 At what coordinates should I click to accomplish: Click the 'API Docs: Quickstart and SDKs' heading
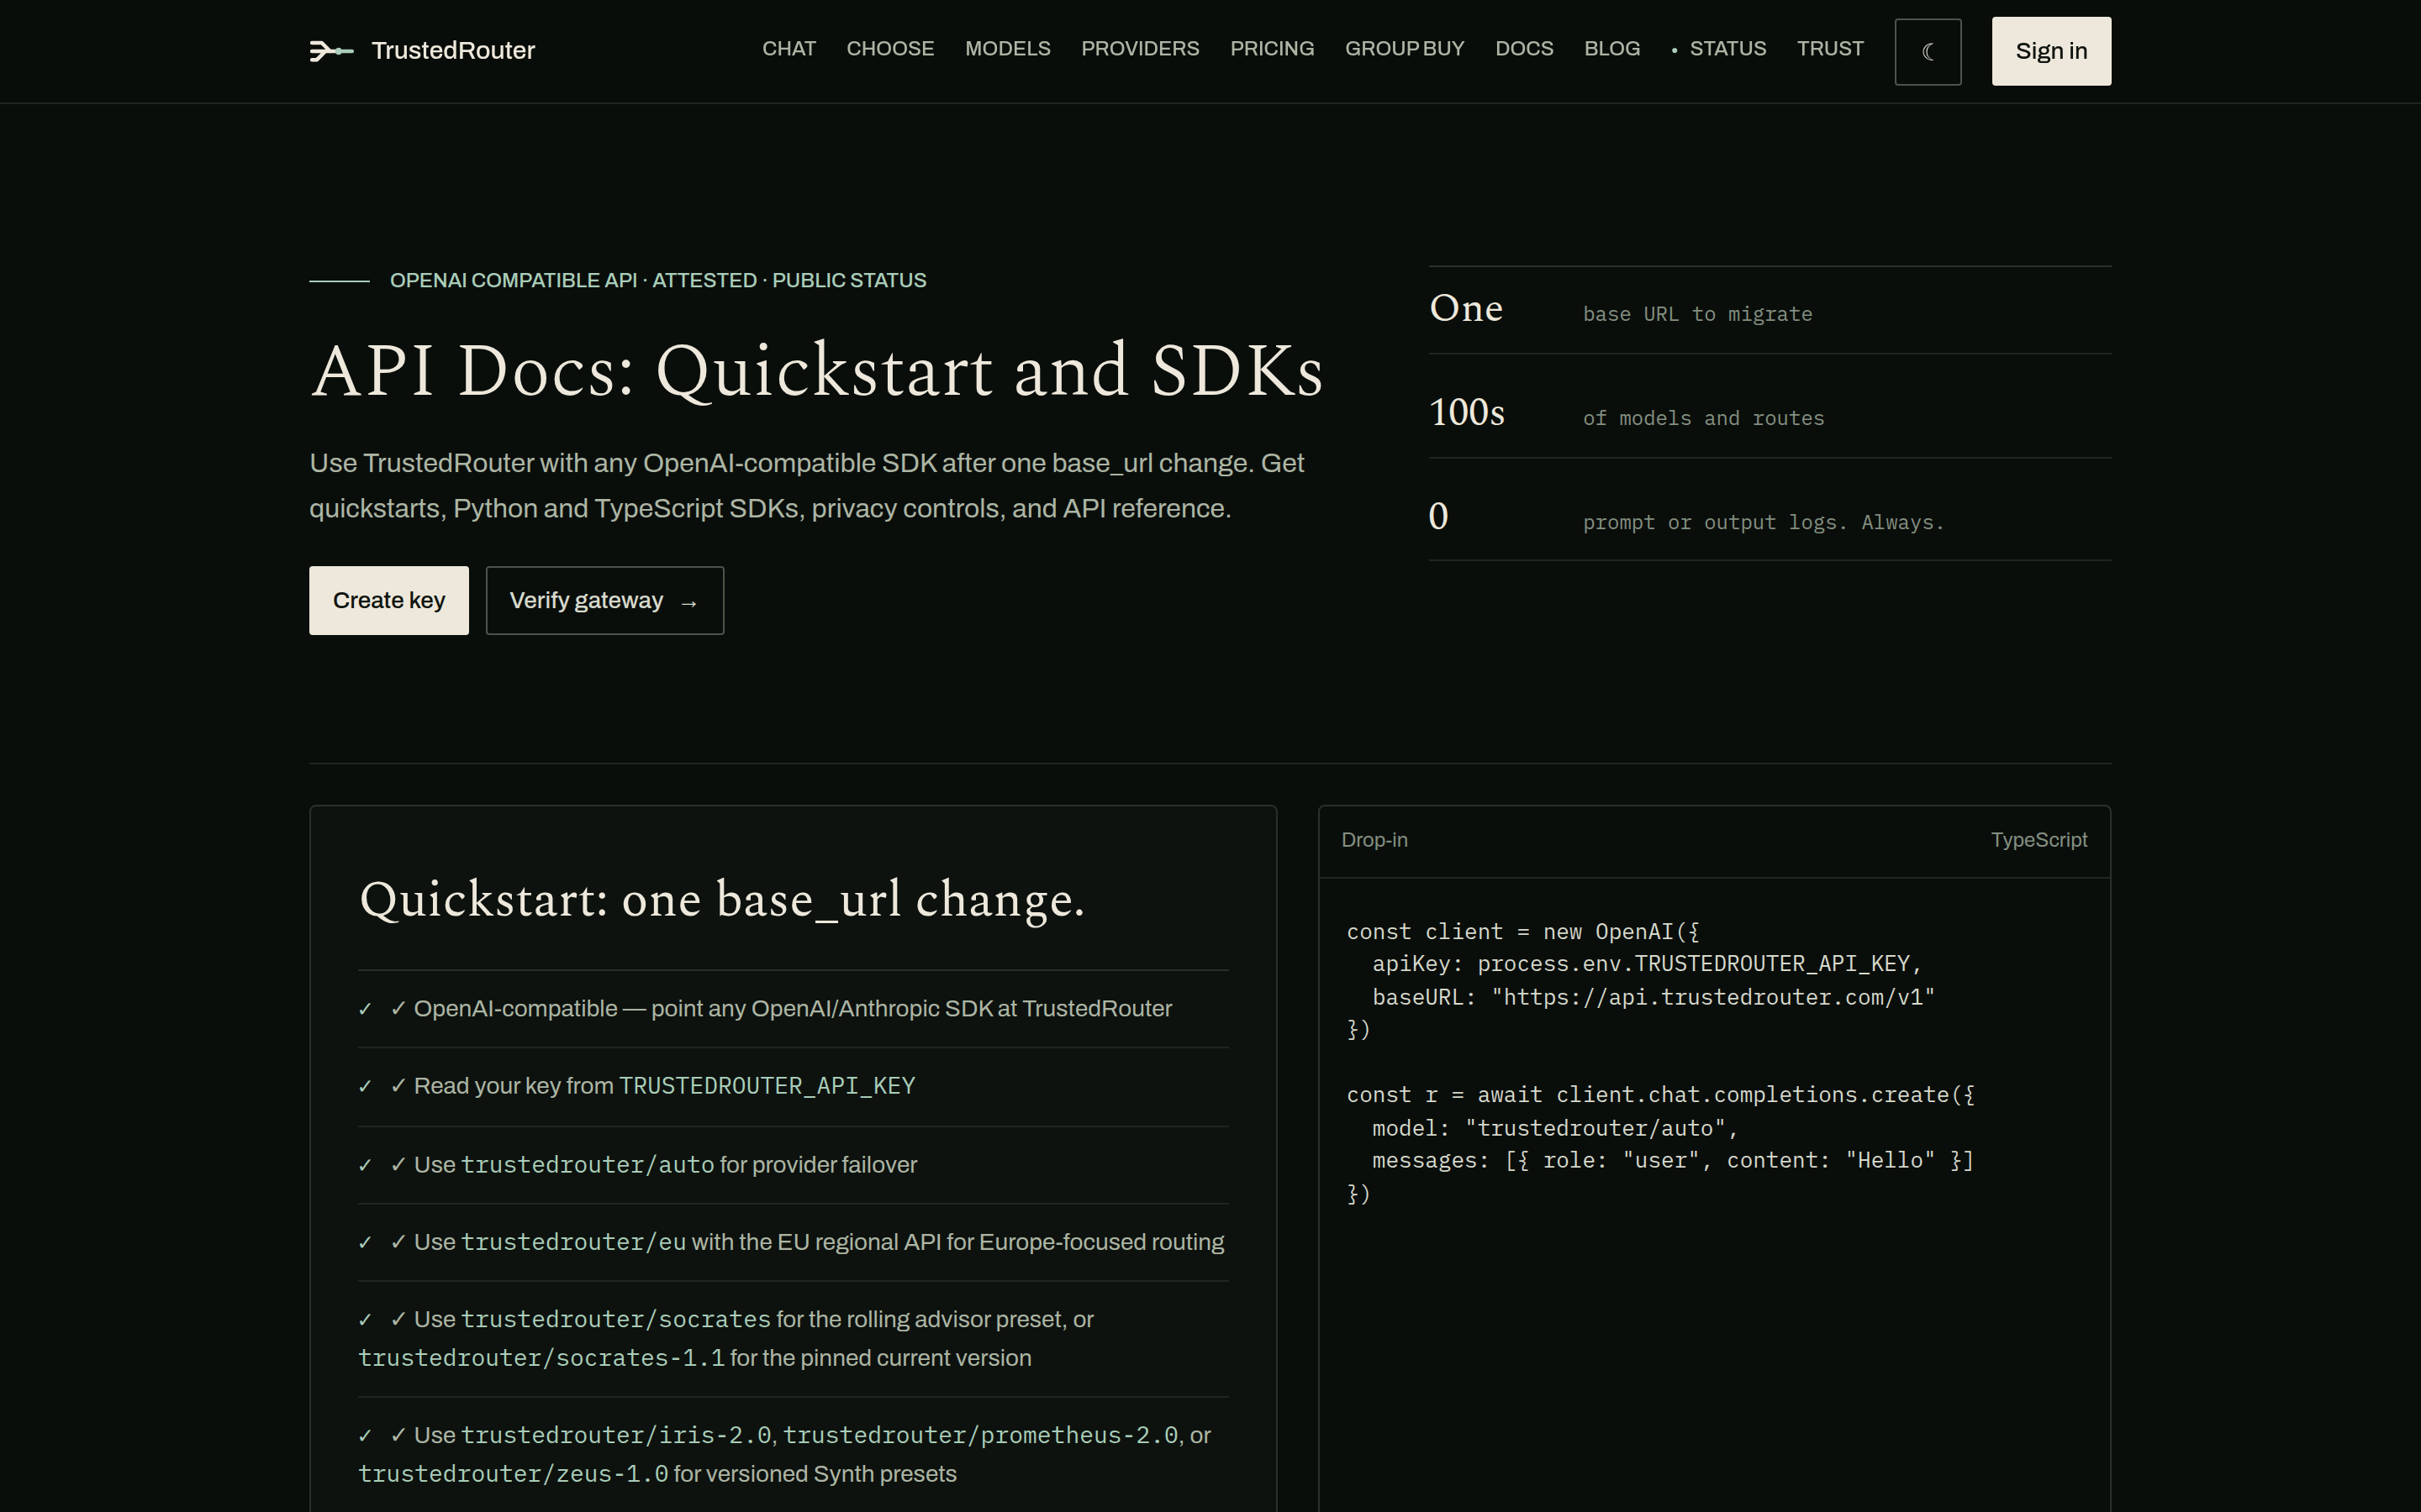click(x=816, y=371)
